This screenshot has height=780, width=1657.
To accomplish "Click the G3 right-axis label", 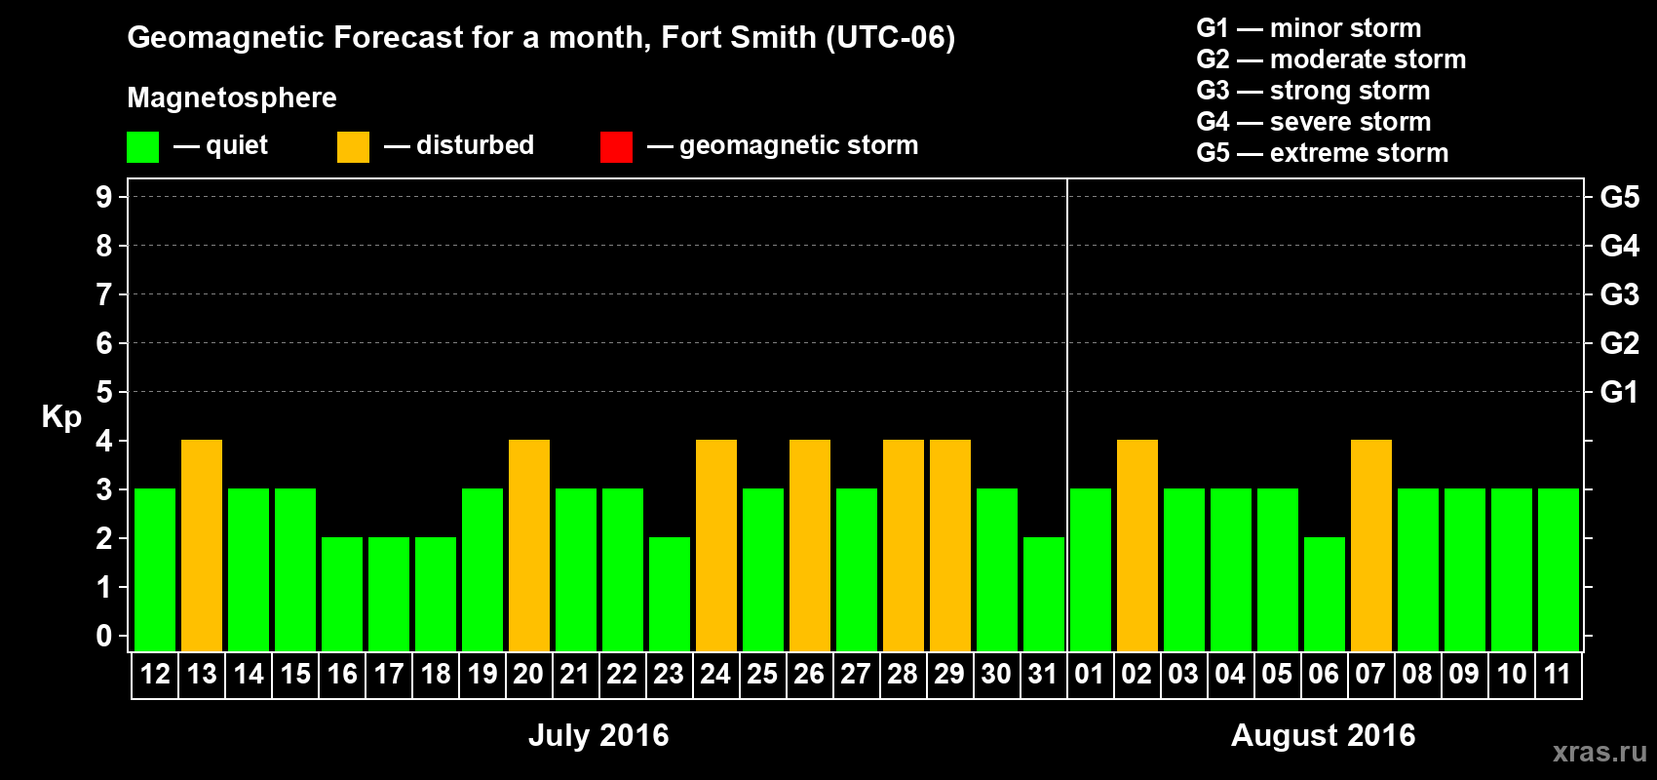I will point(1620,294).
